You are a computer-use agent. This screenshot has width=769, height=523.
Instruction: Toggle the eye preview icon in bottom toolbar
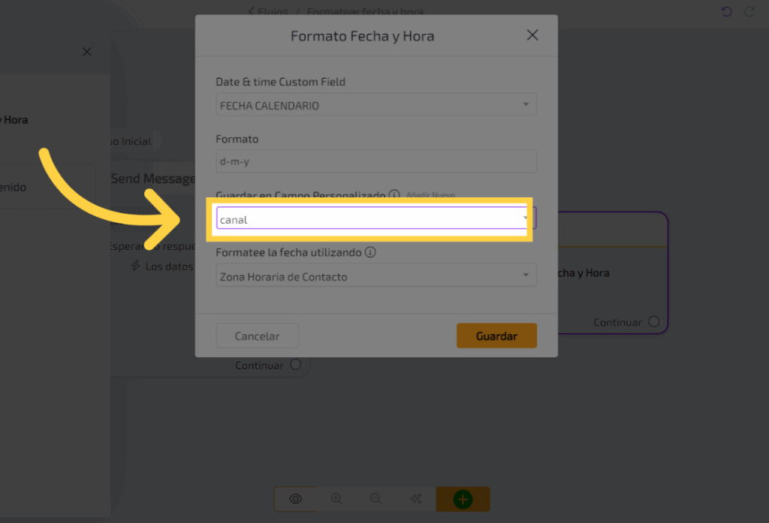click(x=295, y=499)
